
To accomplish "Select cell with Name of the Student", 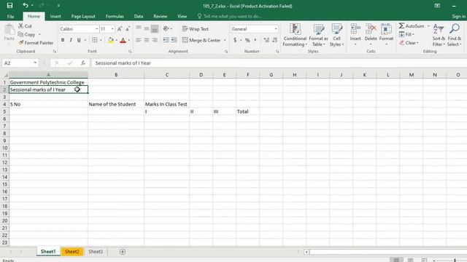I will tap(116, 104).
